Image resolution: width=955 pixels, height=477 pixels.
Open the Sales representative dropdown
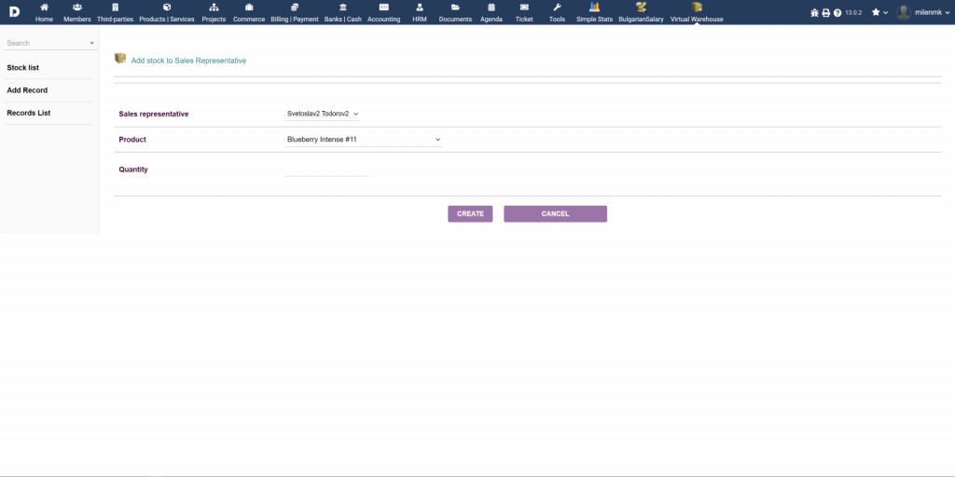click(322, 114)
